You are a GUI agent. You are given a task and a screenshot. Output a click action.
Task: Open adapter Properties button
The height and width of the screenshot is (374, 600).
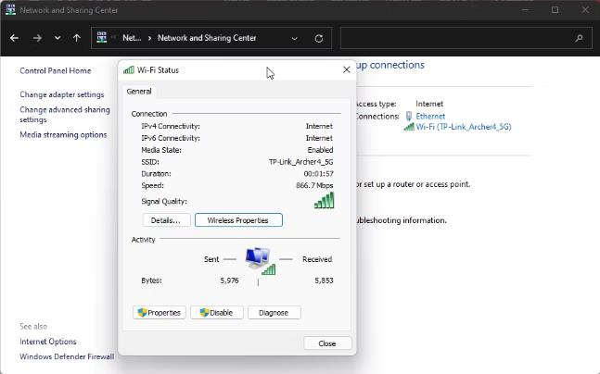click(x=160, y=313)
